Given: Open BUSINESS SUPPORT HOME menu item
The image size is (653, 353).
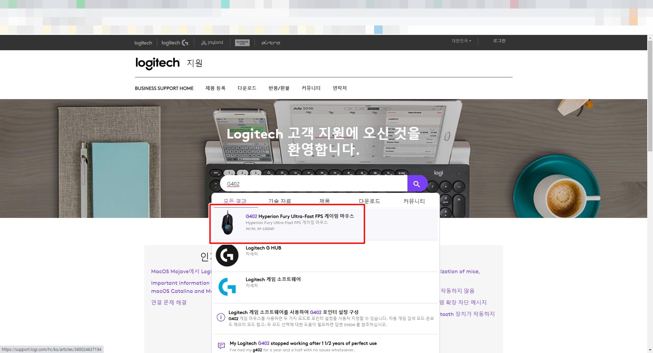Looking at the screenshot, I should pyautogui.click(x=164, y=88).
